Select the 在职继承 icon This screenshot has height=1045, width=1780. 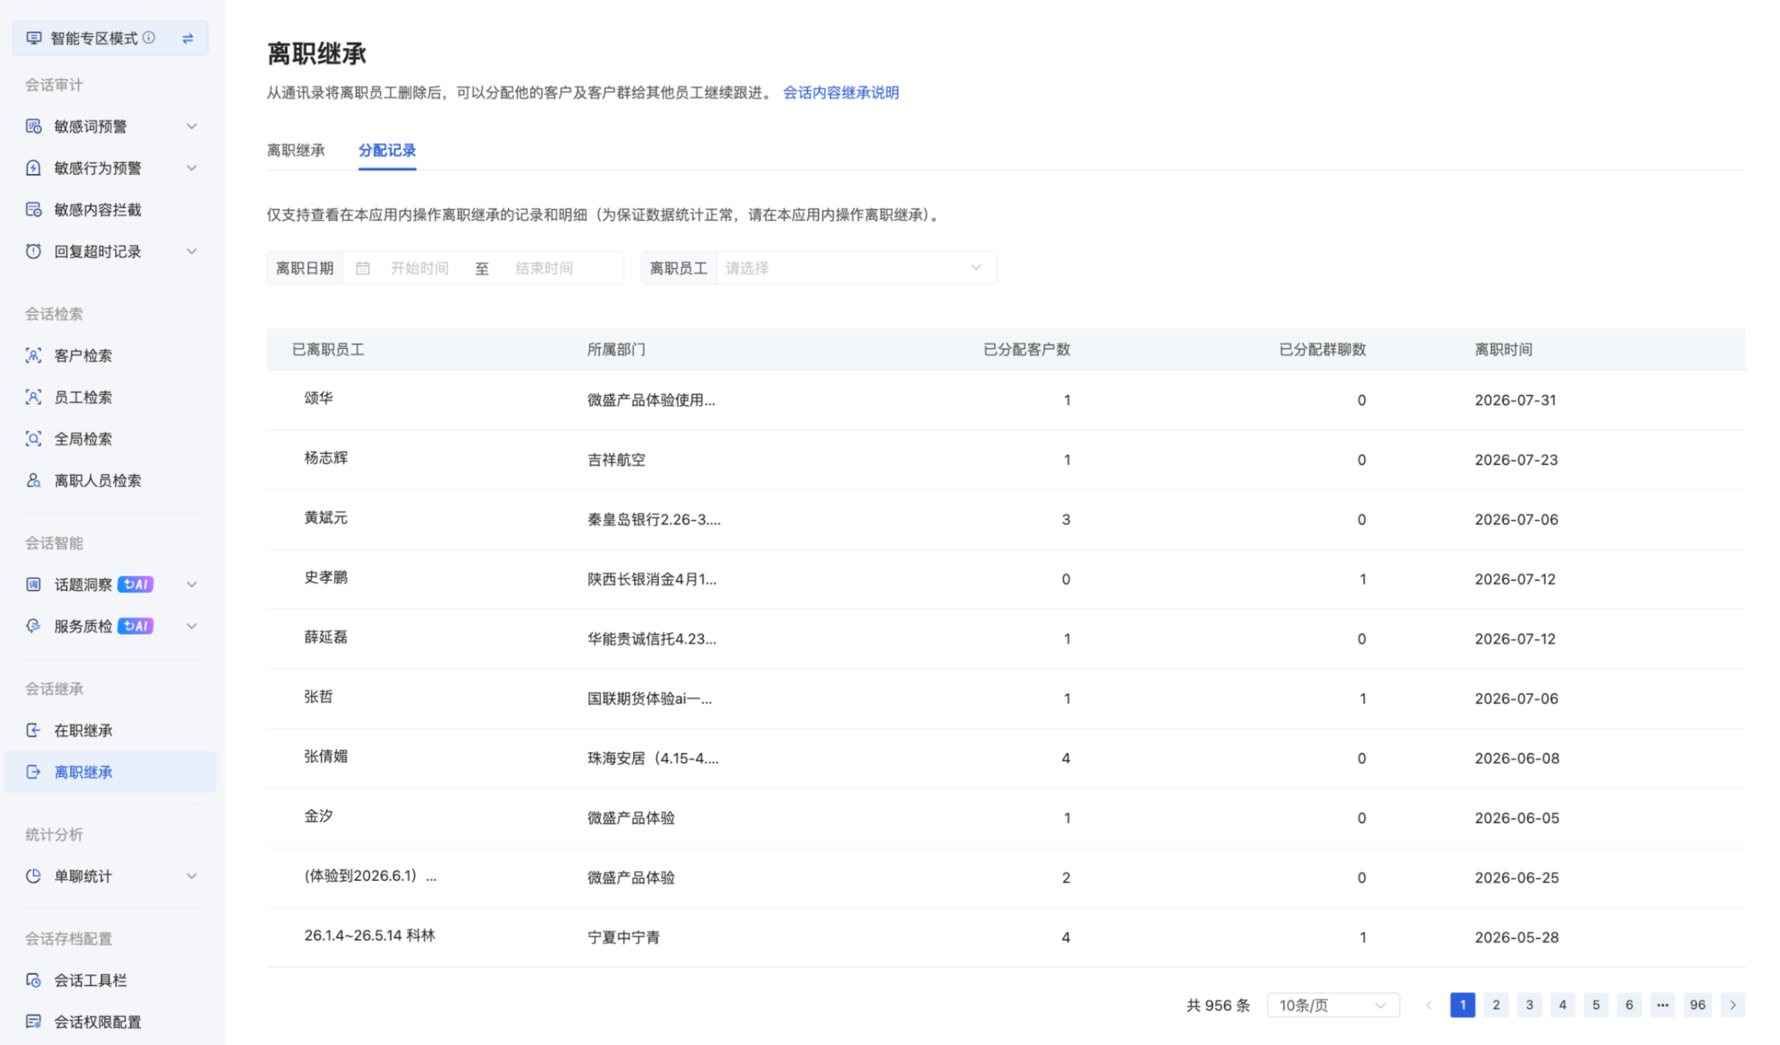coord(33,730)
